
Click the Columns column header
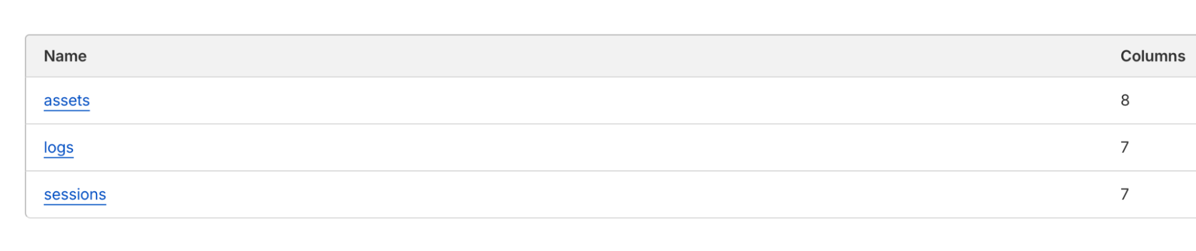pos(1152,56)
